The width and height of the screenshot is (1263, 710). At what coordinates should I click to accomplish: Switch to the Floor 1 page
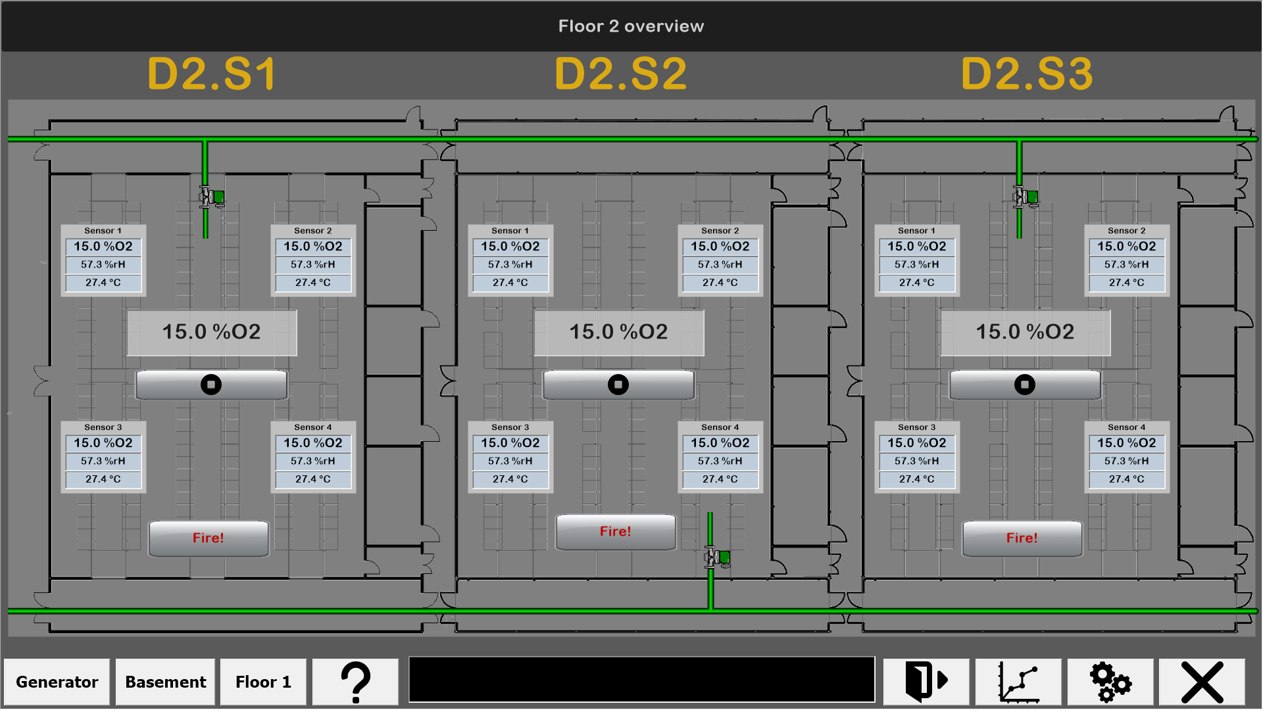point(263,682)
